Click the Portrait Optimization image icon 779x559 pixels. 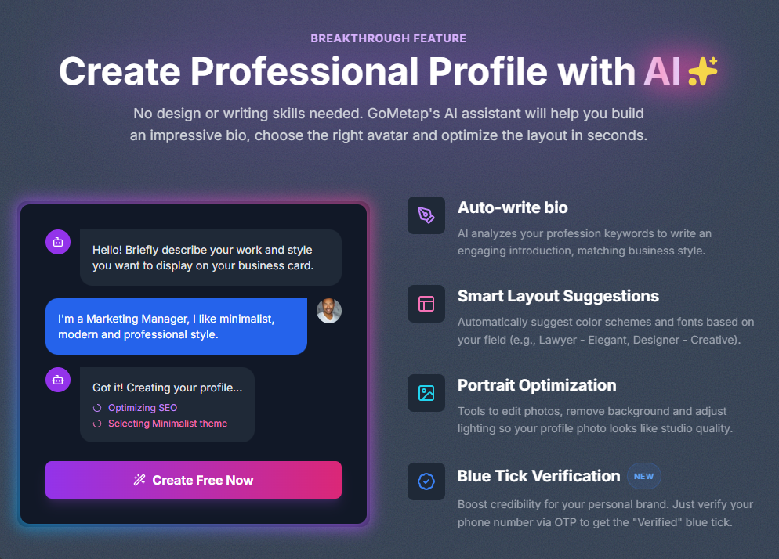click(x=426, y=393)
